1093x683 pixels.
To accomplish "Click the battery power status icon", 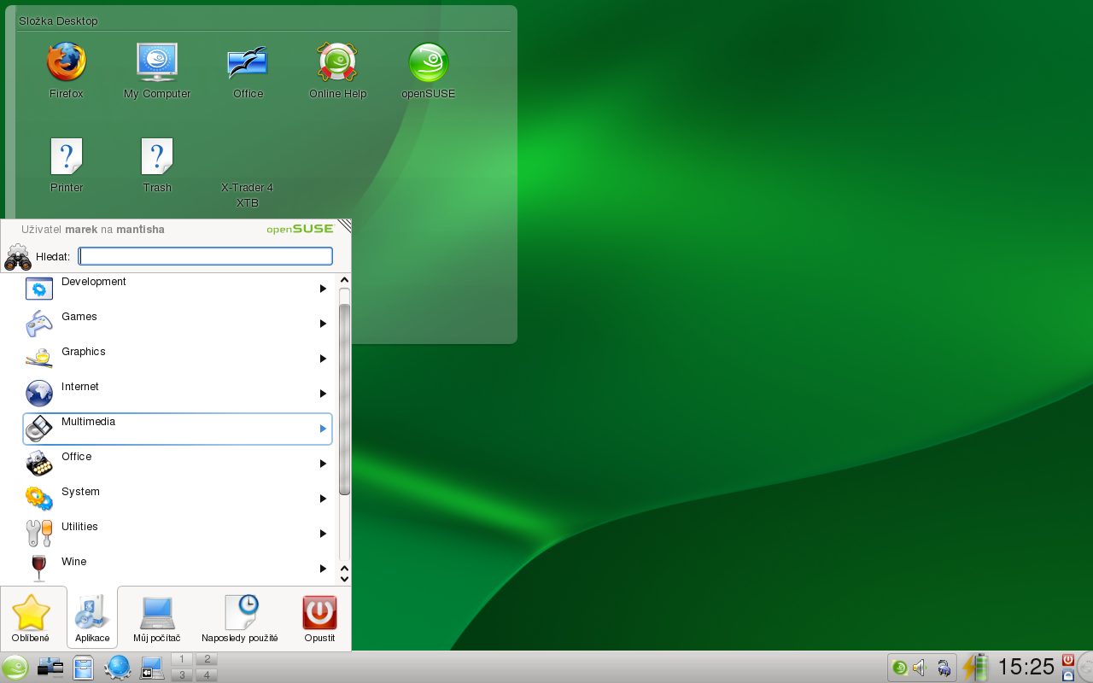I will (975, 667).
